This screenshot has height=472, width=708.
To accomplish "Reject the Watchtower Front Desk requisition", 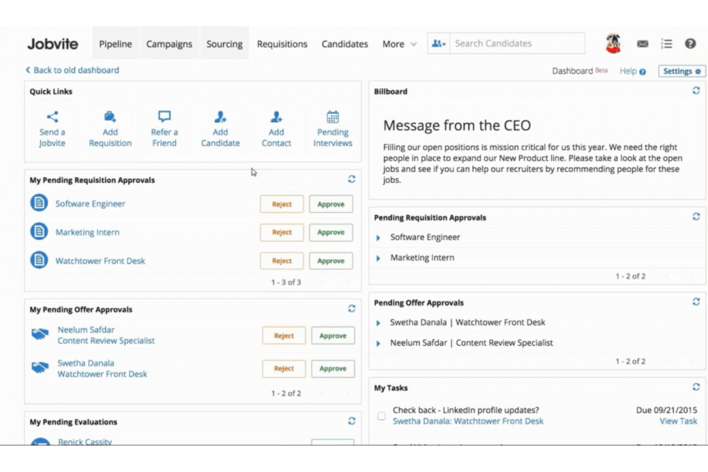I will point(282,261).
